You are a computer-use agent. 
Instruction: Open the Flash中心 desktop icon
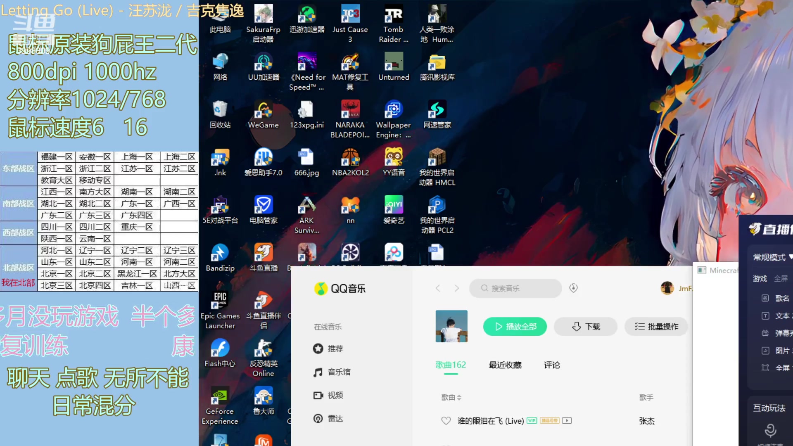click(x=220, y=353)
